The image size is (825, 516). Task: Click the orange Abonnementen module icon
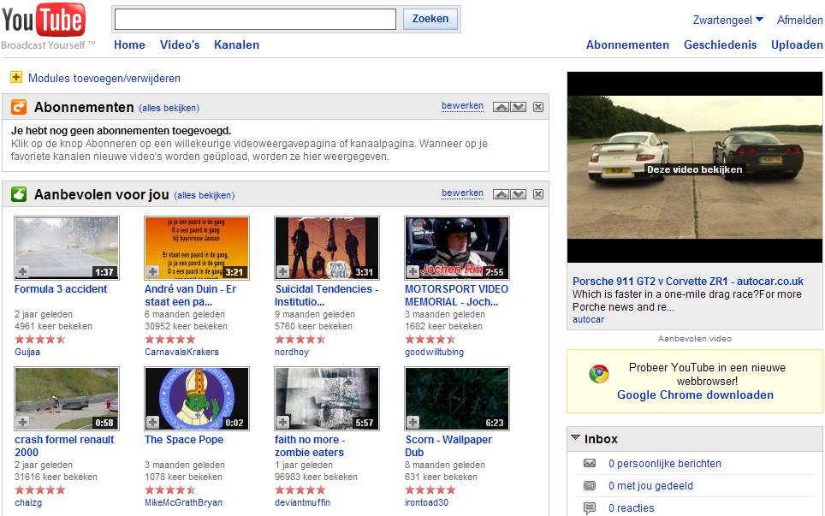19,107
